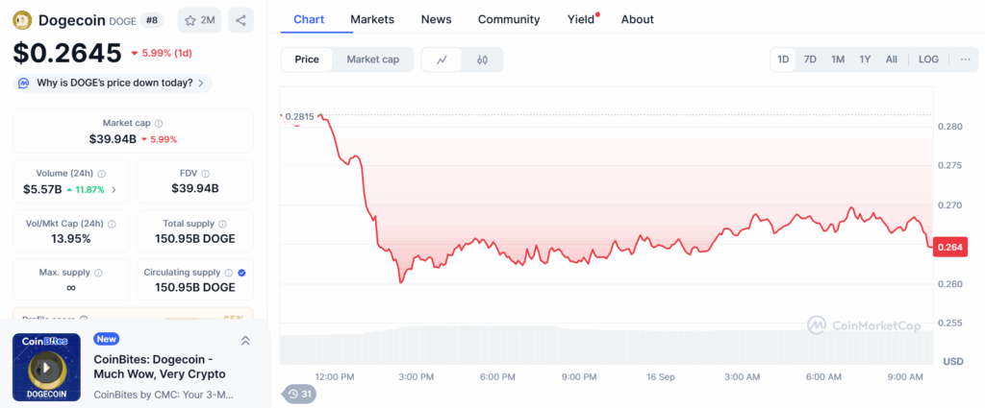This screenshot has width=985, height=408.
Task: Click the Dogecoin logo icon
Action: pyautogui.click(x=23, y=20)
